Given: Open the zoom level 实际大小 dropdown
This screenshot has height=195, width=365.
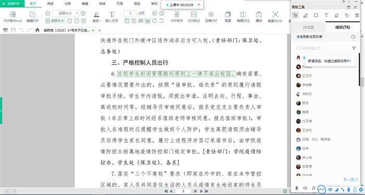Looking at the screenshot, I should tap(66, 13).
